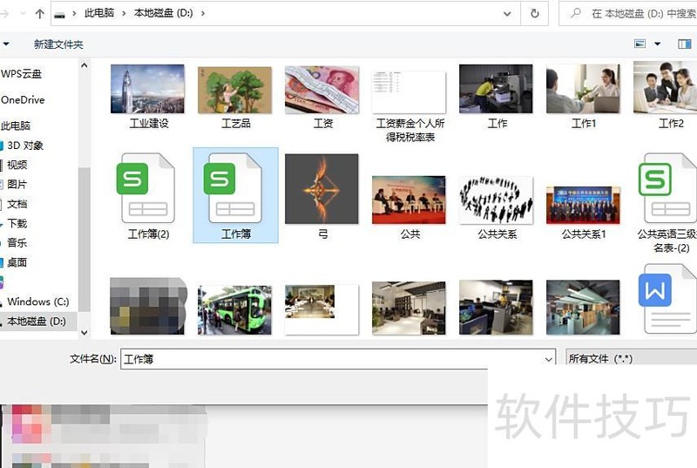This screenshot has width=697, height=468.
Task: Open the 音乐 folder in sidebar
Action: click(17, 242)
